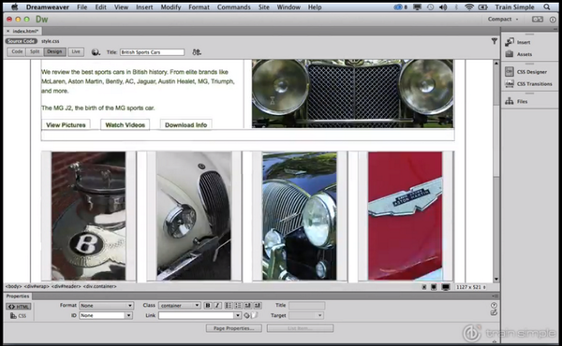The height and width of the screenshot is (346, 562).
Task: Click the info icon at top right
Action: point(553,20)
